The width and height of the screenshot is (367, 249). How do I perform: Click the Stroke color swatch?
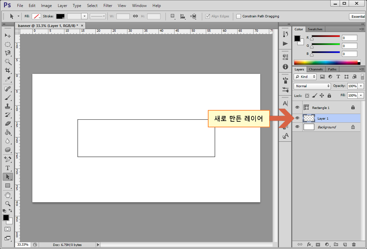click(x=60, y=16)
